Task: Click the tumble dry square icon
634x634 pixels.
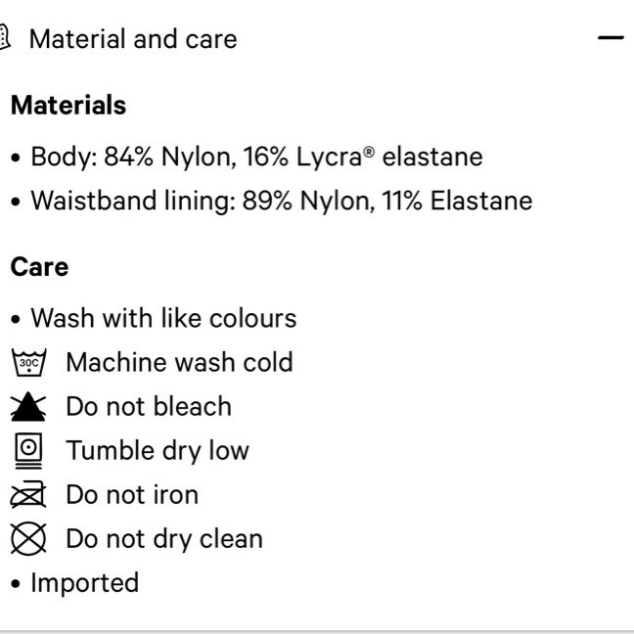Action: coord(28,451)
